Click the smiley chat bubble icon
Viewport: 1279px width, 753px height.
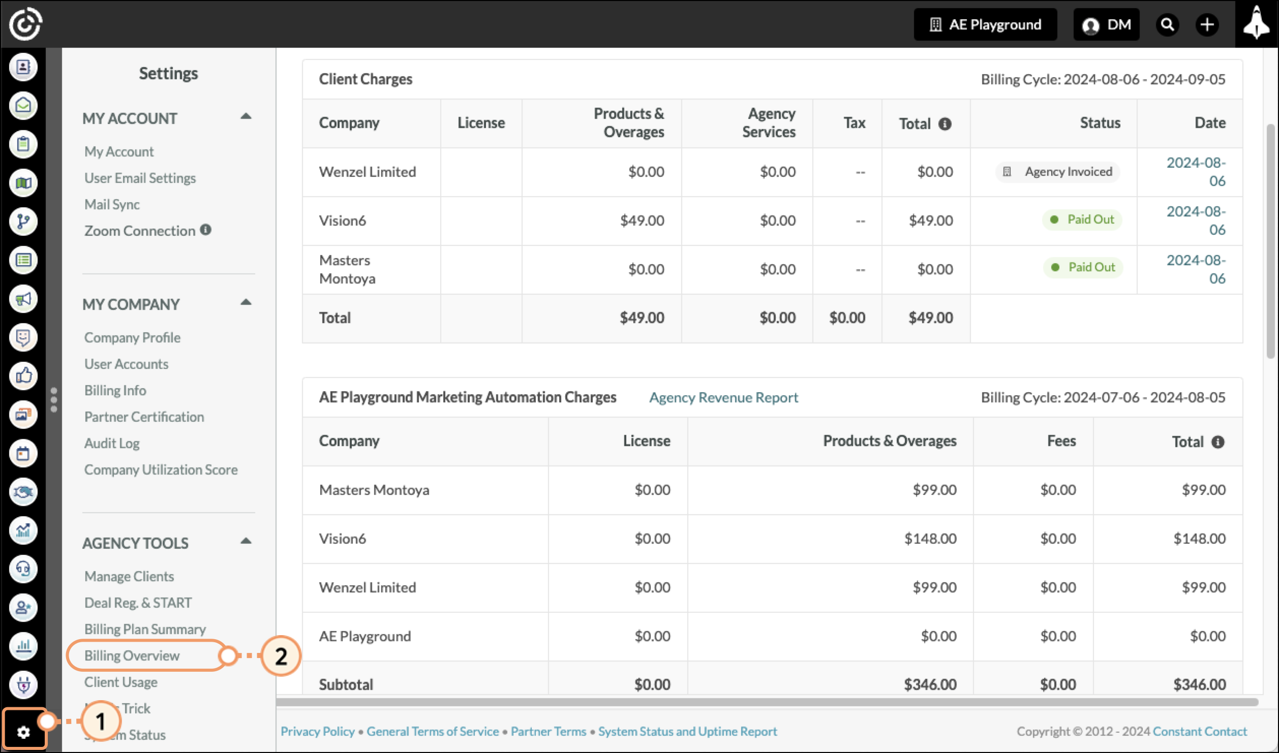pos(23,337)
